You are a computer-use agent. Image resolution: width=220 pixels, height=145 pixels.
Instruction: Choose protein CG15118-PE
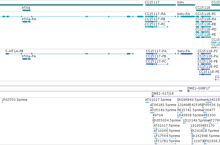[209, 72]
